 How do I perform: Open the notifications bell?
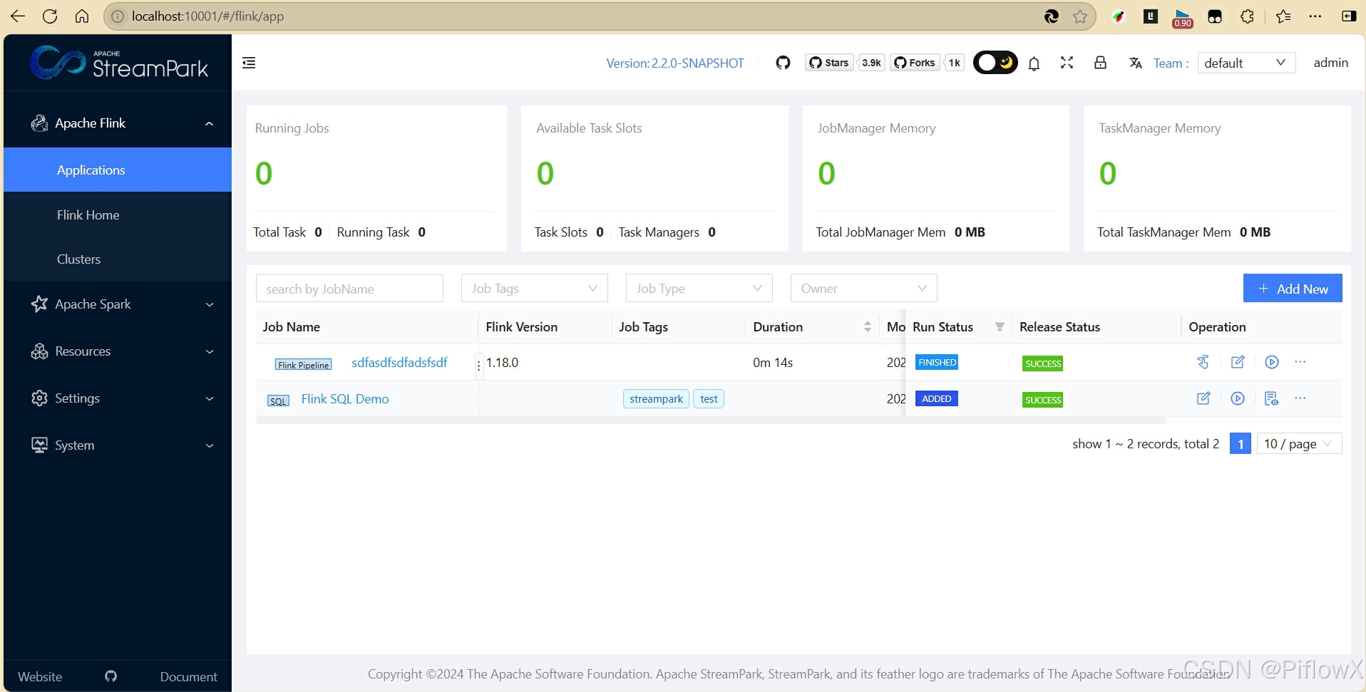pyautogui.click(x=1034, y=63)
